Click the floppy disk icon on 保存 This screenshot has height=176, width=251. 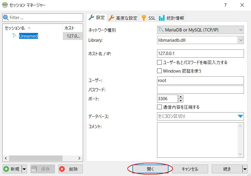pyautogui.click(x=34, y=169)
